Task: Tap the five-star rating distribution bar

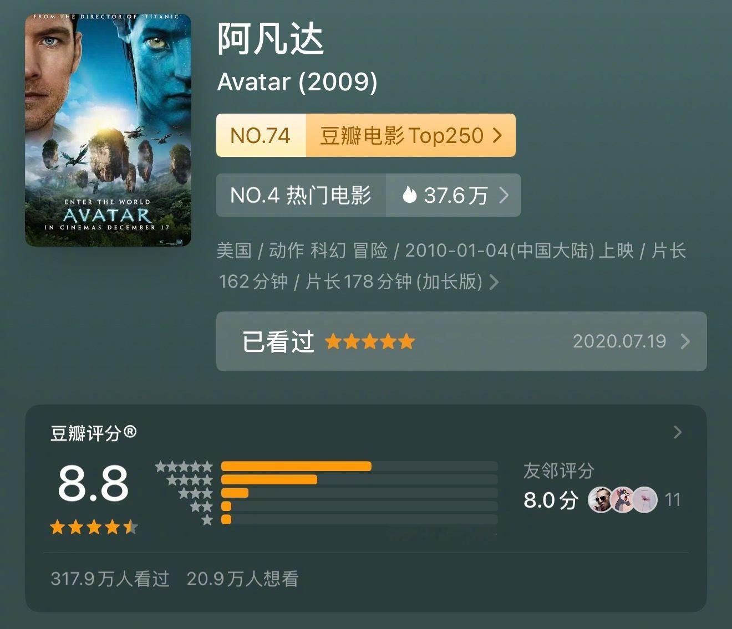Action: pyautogui.click(x=359, y=466)
